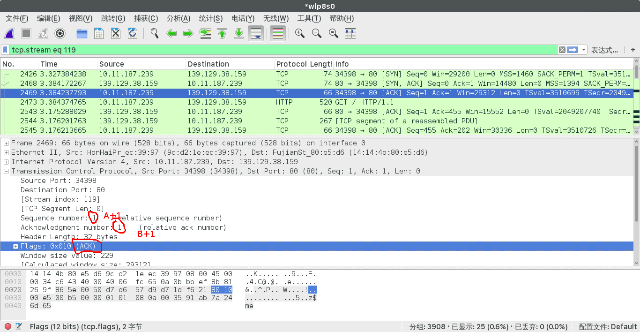The width and height of the screenshot is (640, 332).
Task: Start capturing packets with the shark fin icon
Action: pos(9,33)
